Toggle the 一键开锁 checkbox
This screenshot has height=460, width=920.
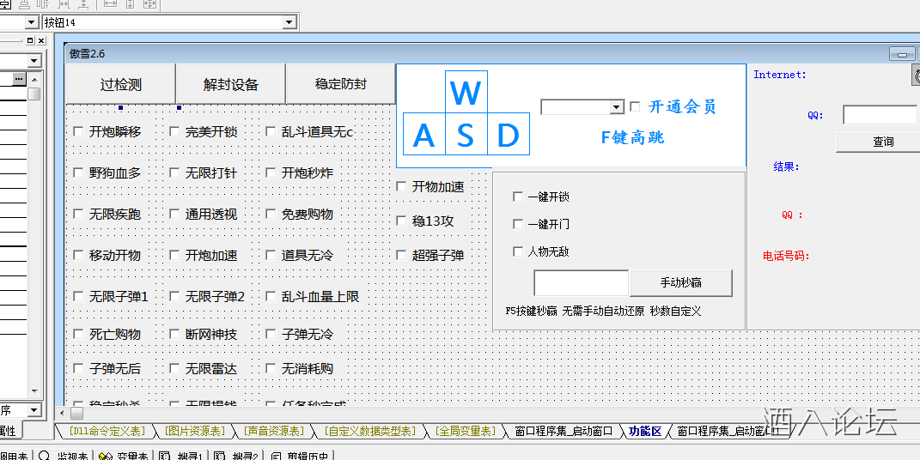pos(517,197)
